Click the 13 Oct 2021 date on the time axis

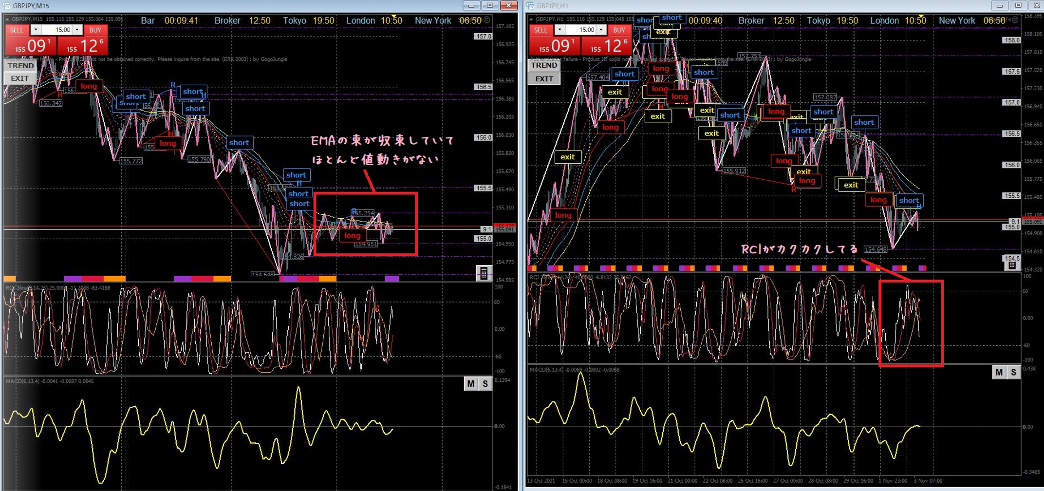[541, 481]
